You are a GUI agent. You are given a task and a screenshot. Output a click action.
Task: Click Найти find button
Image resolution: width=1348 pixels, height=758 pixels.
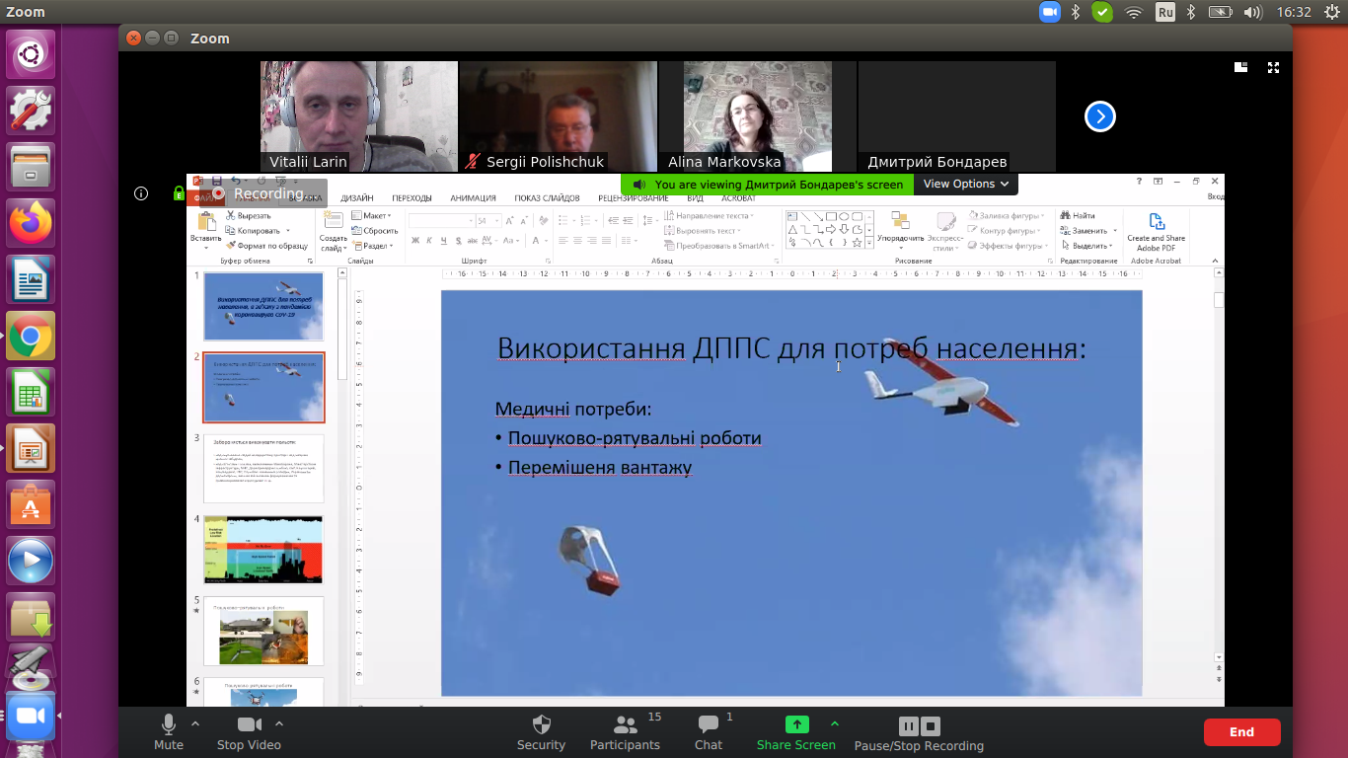point(1077,215)
